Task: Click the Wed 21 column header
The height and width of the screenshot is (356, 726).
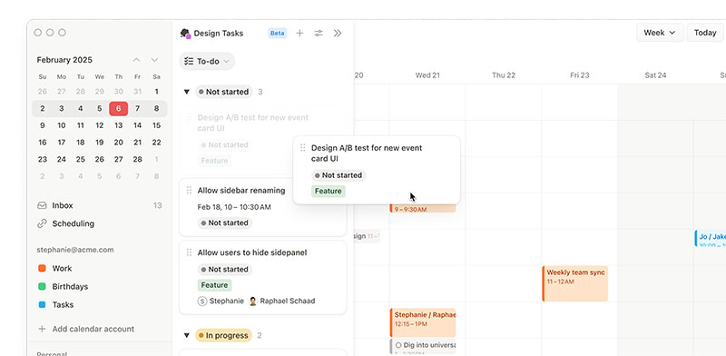Action: (427, 75)
